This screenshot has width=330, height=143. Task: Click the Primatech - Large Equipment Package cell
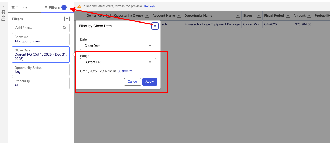(x=212, y=24)
